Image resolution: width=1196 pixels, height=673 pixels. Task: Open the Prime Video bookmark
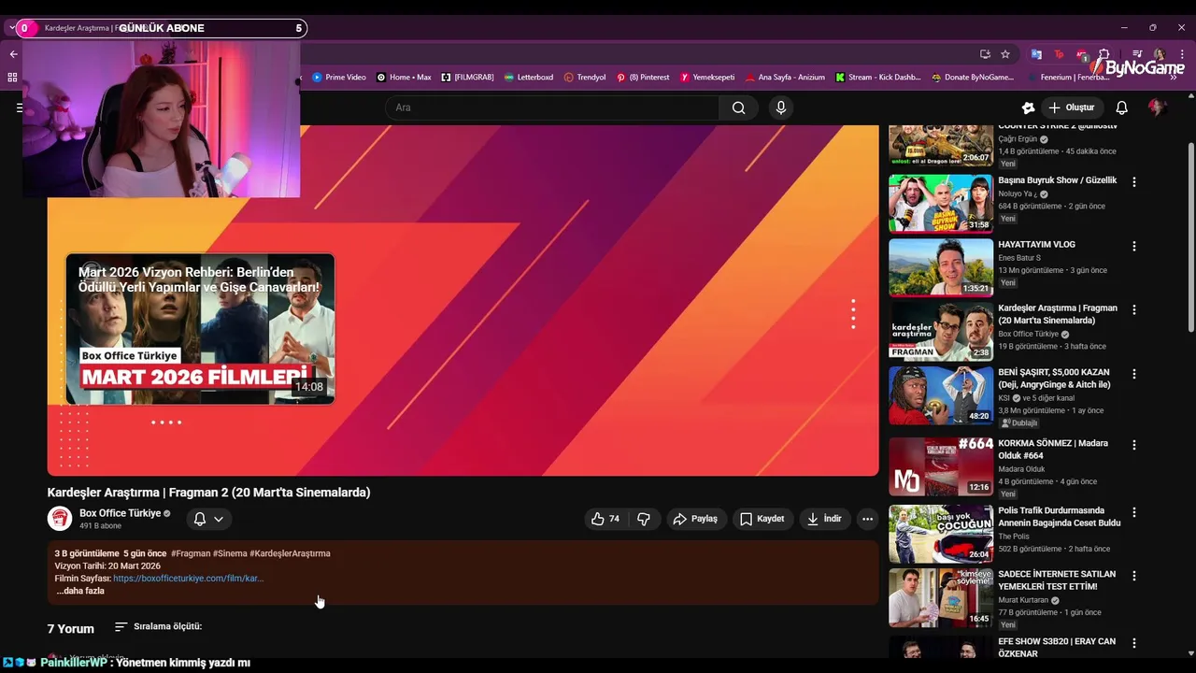339,78
